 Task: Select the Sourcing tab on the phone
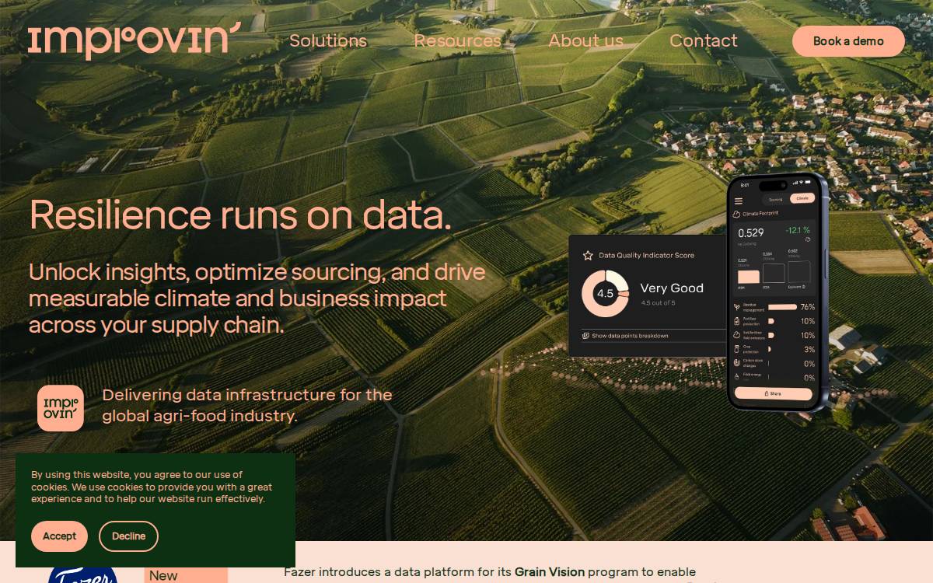pos(775,199)
